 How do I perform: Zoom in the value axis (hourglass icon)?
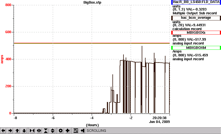[x=46, y=131]
